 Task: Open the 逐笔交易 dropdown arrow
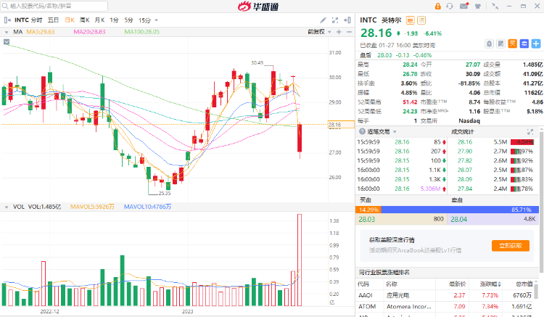pyautogui.click(x=395, y=132)
